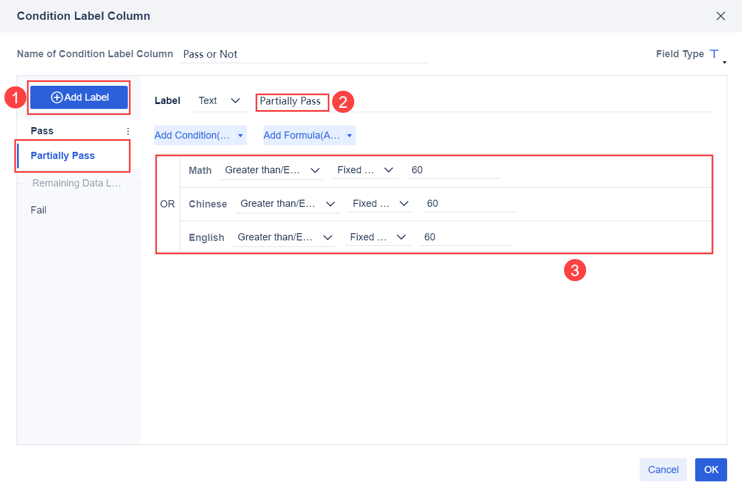Screen dimensions: 742x494
Task: Open the Math comparison operator dropdown
Action: coord(272,170)
